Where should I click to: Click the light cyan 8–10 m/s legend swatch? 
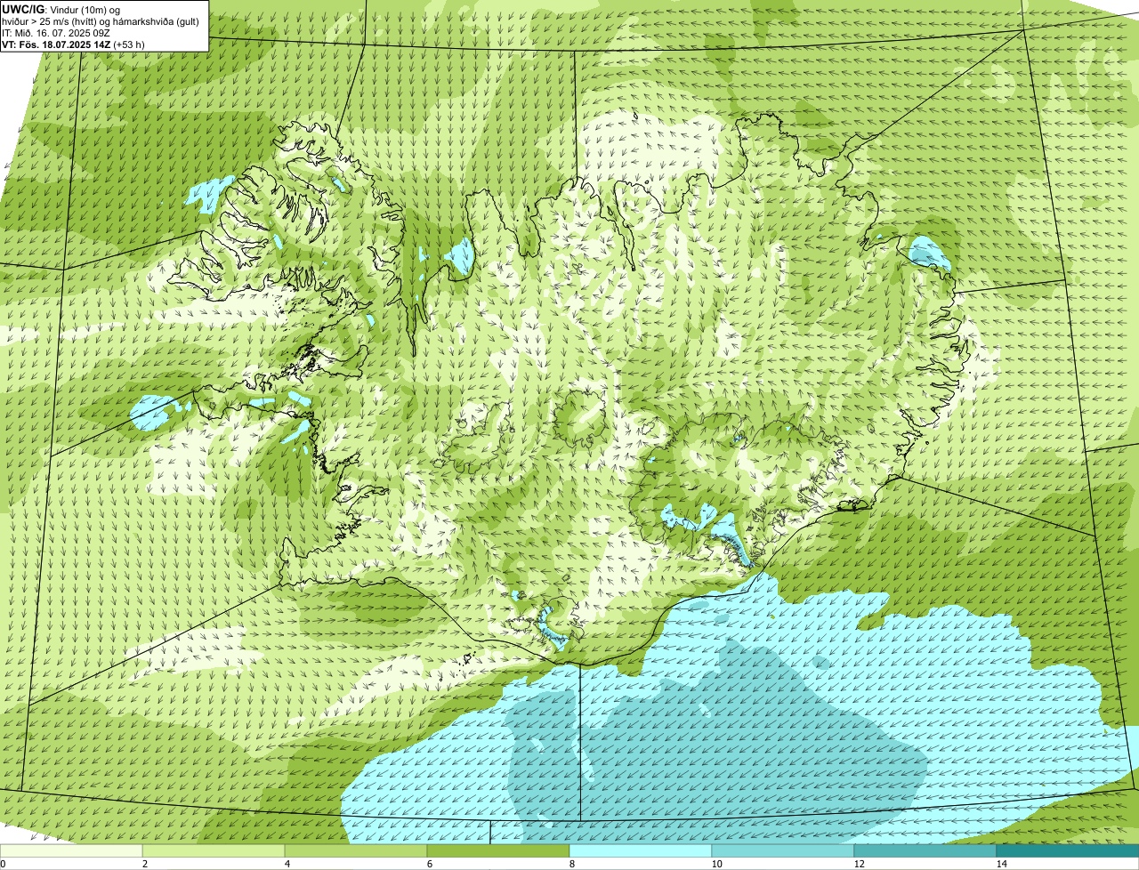click(x=641, y=850)
